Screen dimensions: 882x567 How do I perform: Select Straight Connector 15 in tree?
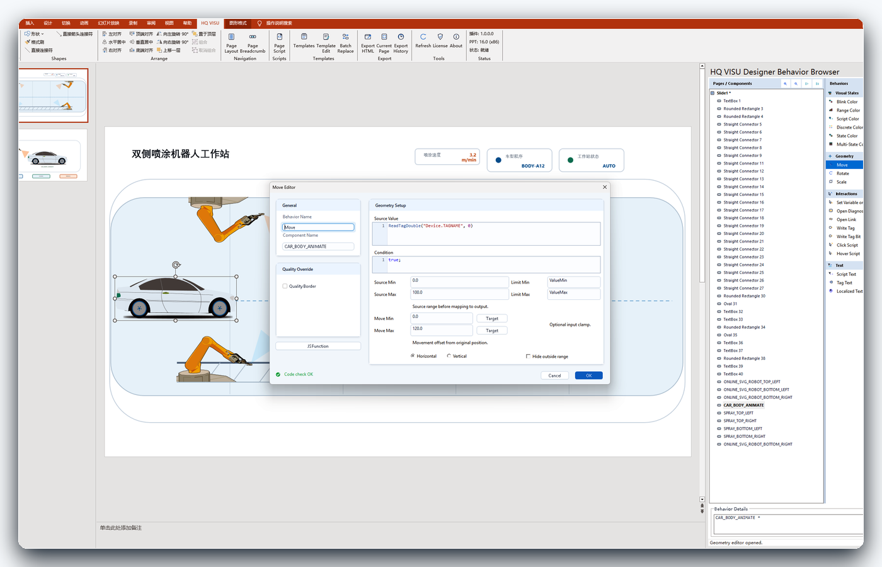743,195
